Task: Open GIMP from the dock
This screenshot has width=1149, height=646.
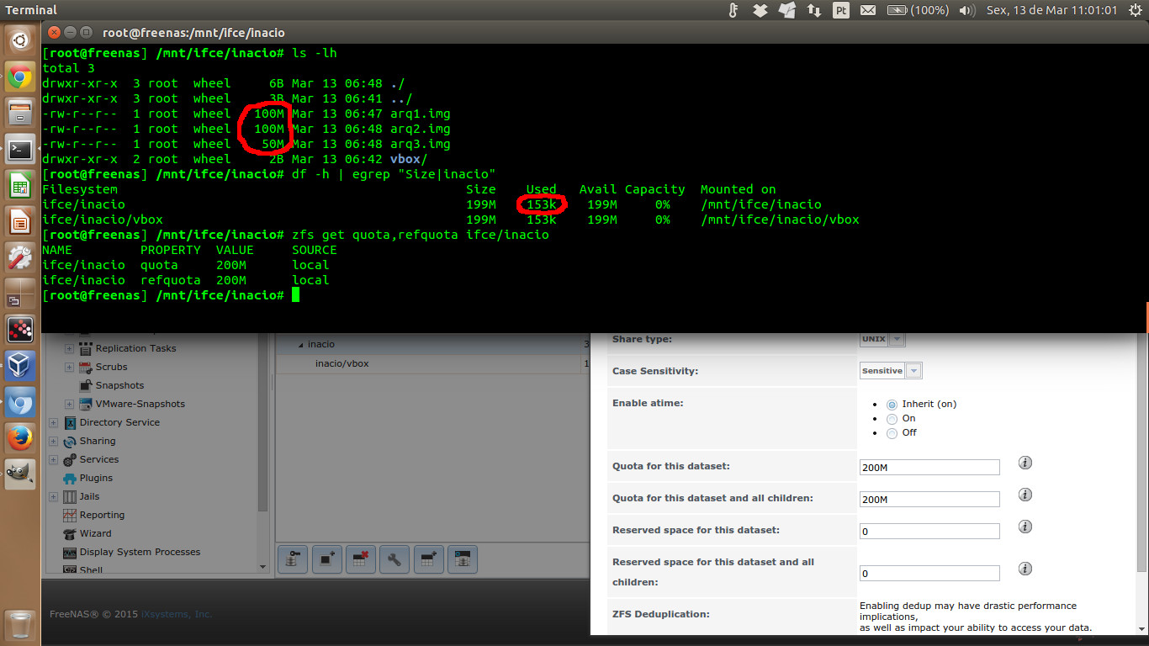Action: tap(20, 475)
